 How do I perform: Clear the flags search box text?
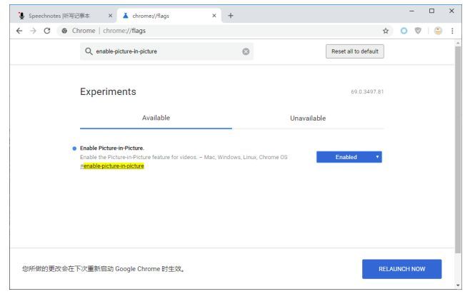246,51
